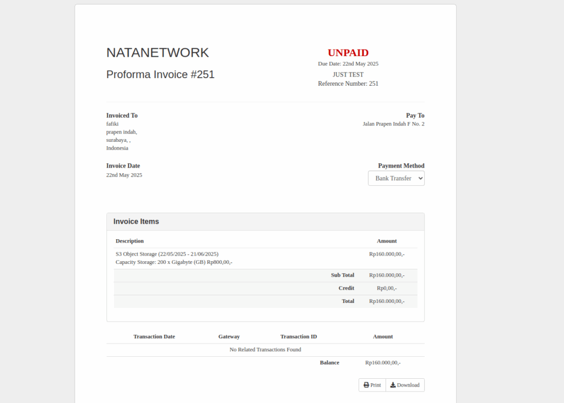The height and width of the screenshot is (403, 564).
Task: Click the 'JUST TEST' text
Action: point(348,75)
